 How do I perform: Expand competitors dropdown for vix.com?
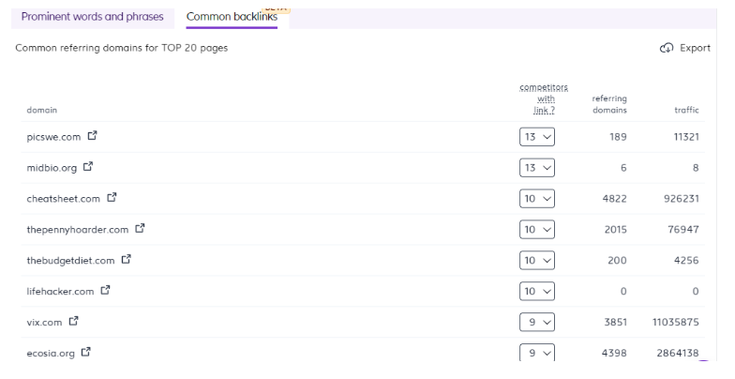pos(536,322)
